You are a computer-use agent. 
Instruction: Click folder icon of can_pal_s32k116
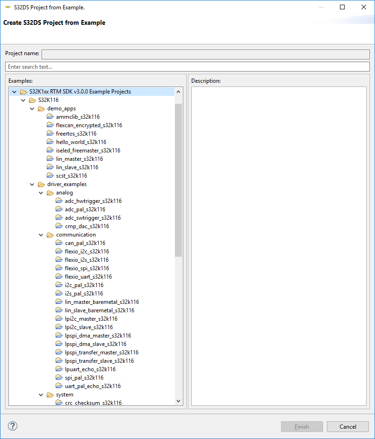(x=59, y=243)
